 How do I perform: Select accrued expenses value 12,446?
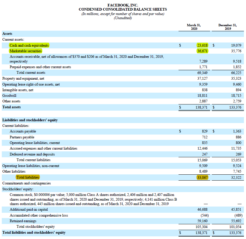[202, 148]
